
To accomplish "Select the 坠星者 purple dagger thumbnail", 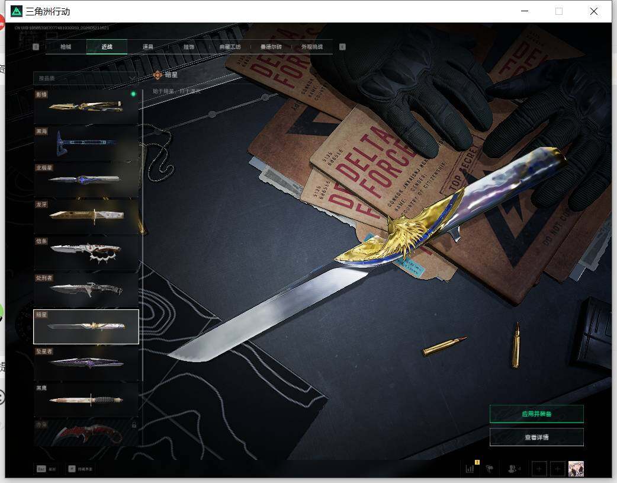I will [x=86, y=363].
